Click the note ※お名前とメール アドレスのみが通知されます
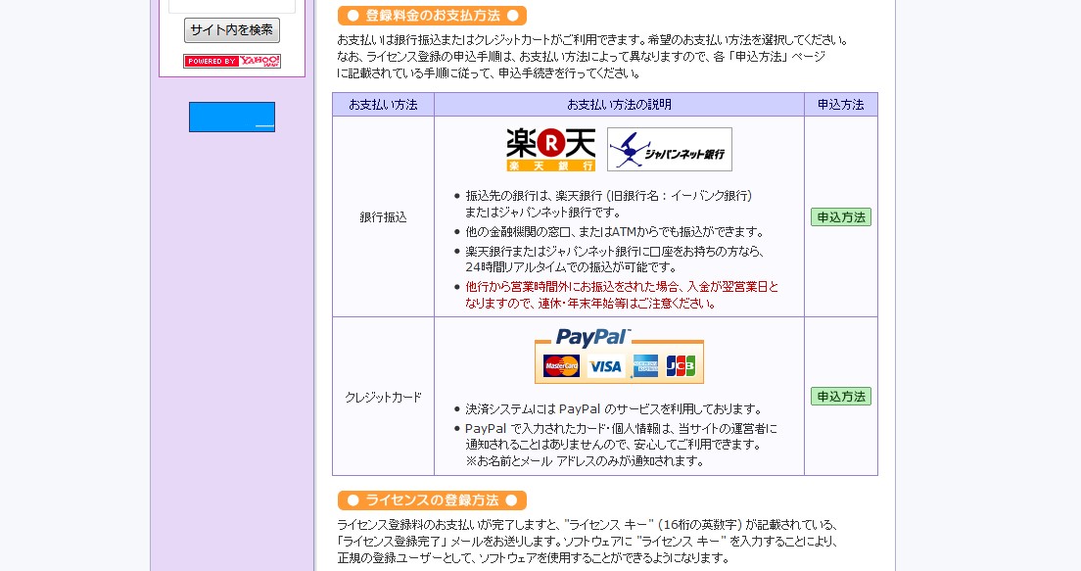Image resolution: width=1081 pixels, height=571 pixels. (x=585, y=461)
